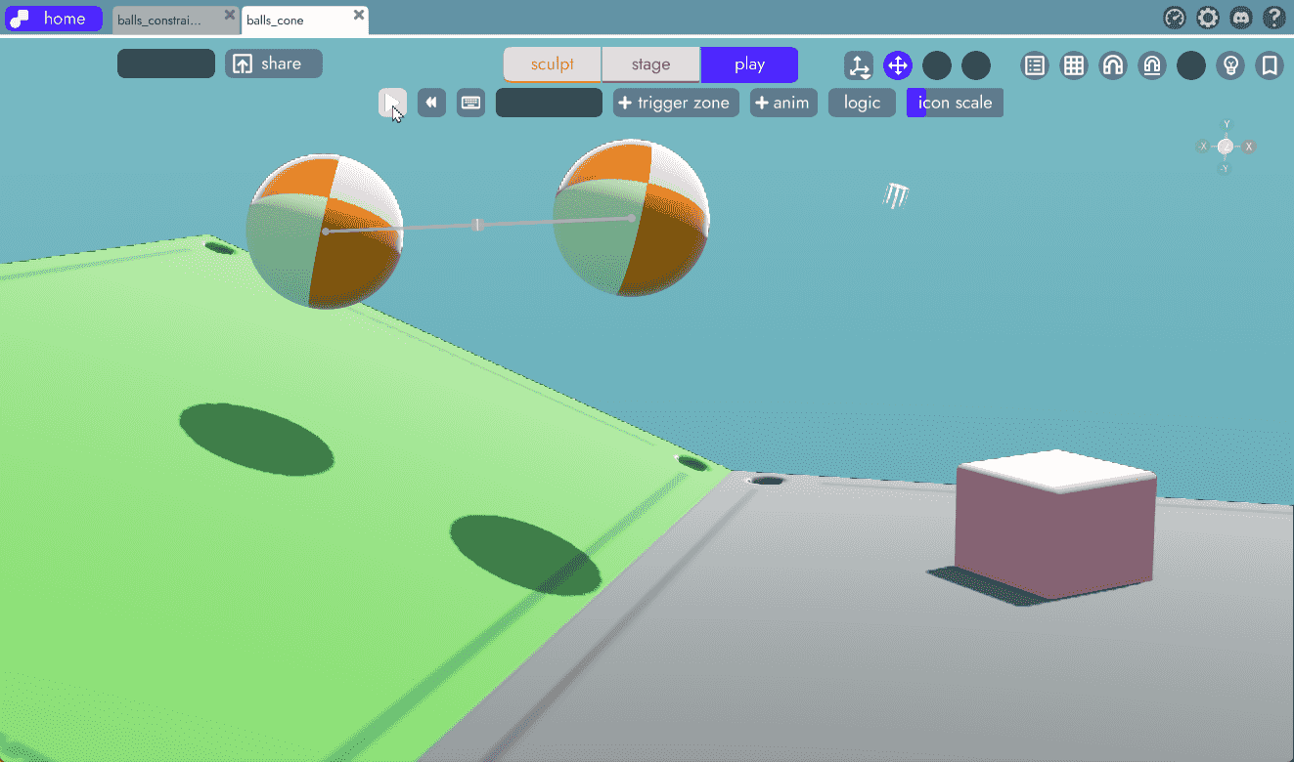Expand the transform axis orientation dropdown
The image size is (1294, 762).
point(859,65)
